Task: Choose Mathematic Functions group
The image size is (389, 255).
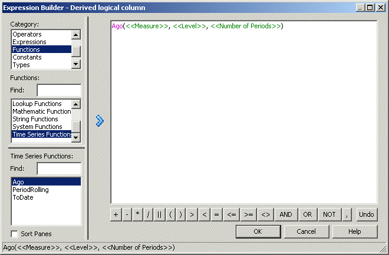Action: tap(41, 111)
